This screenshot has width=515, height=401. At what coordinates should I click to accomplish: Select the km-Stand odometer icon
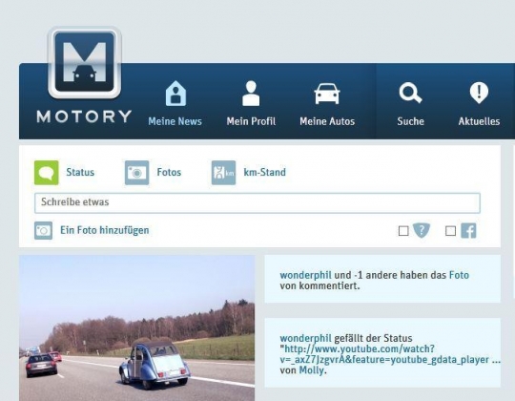(x=223, y=173)
